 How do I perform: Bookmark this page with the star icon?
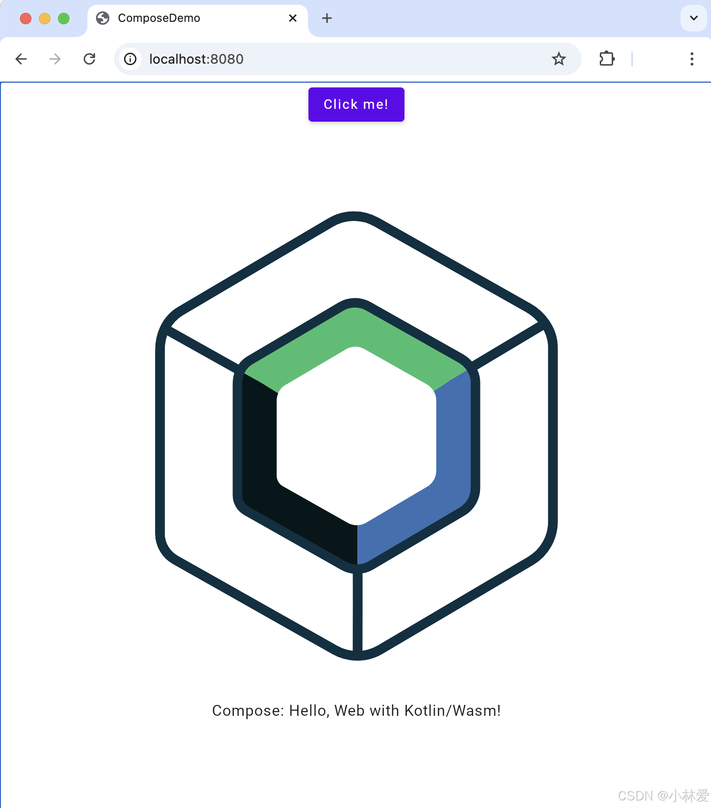tap(559, 59)
